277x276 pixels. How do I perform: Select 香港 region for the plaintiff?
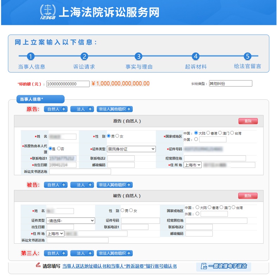pyautogui.click(x=208, y=133)
